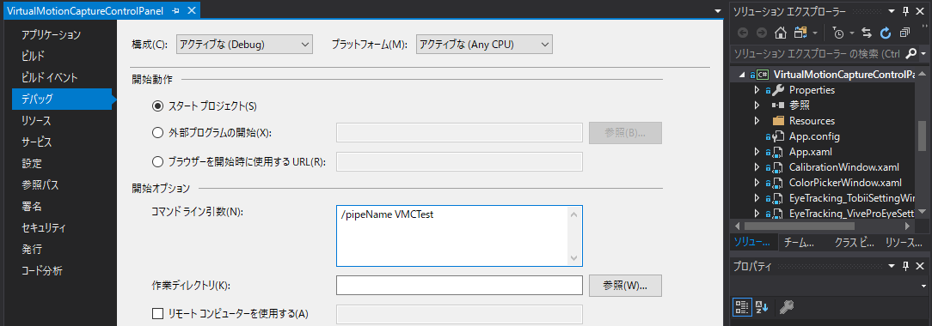
Task: Expand the App.xaml node
Action: (x=757, y=152)
